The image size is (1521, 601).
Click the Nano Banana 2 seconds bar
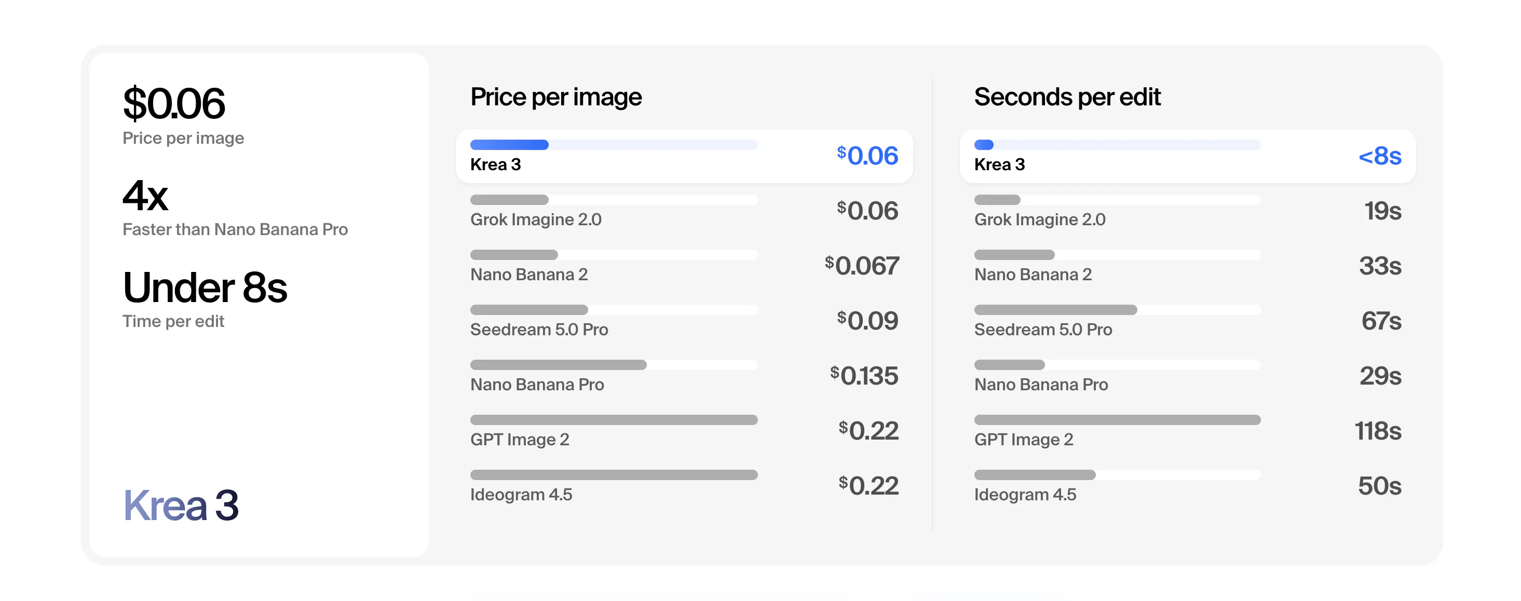pos(1014,255)
